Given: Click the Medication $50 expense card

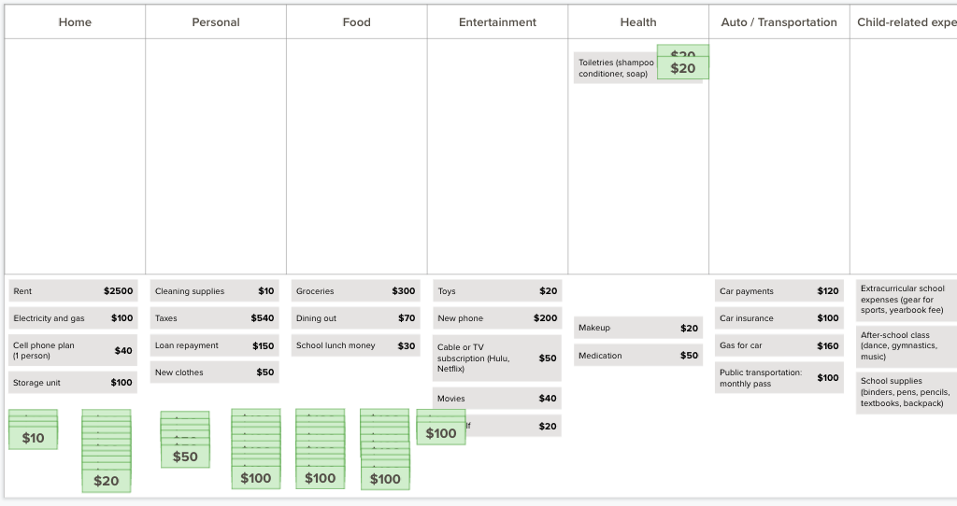Looking at the screenshot, I should (x=637, y=355).
